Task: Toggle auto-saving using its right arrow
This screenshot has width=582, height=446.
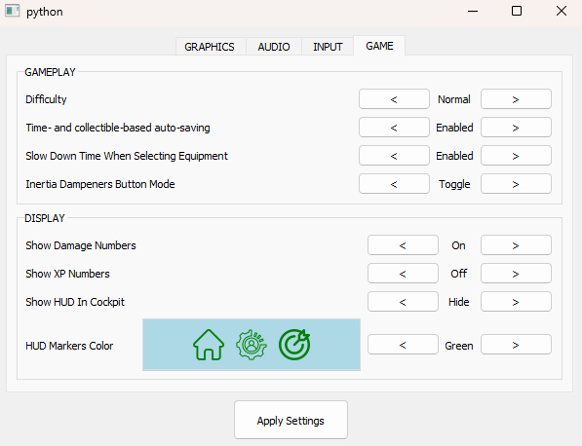Action: click(516, 128)
